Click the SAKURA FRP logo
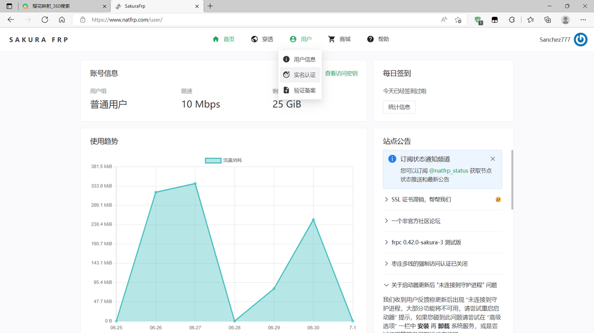Screen dimensions: 594x333 tap(39, 39)
